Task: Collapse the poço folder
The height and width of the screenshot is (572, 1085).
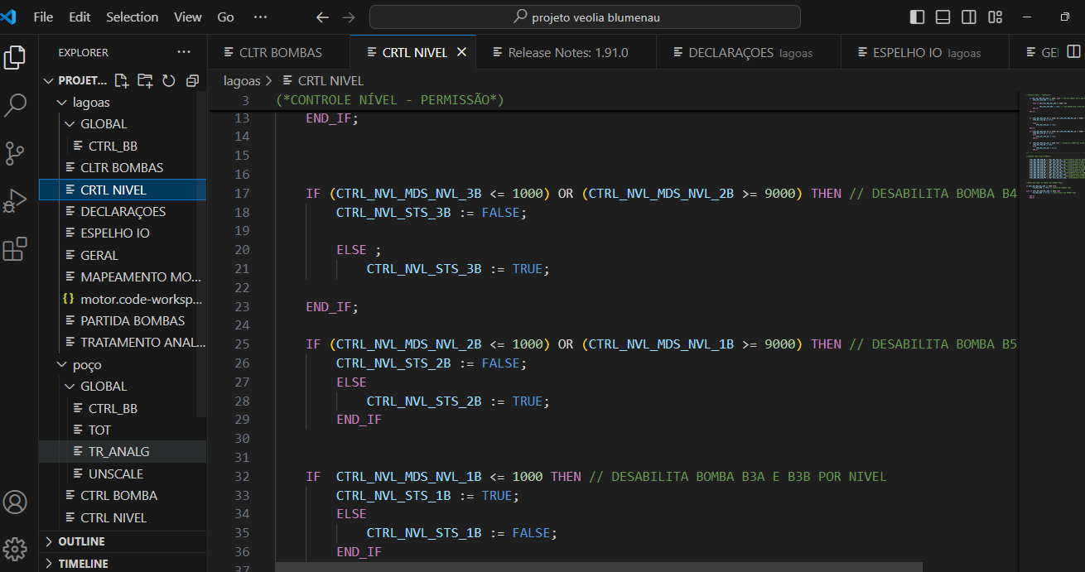Action: click(87, 365)
